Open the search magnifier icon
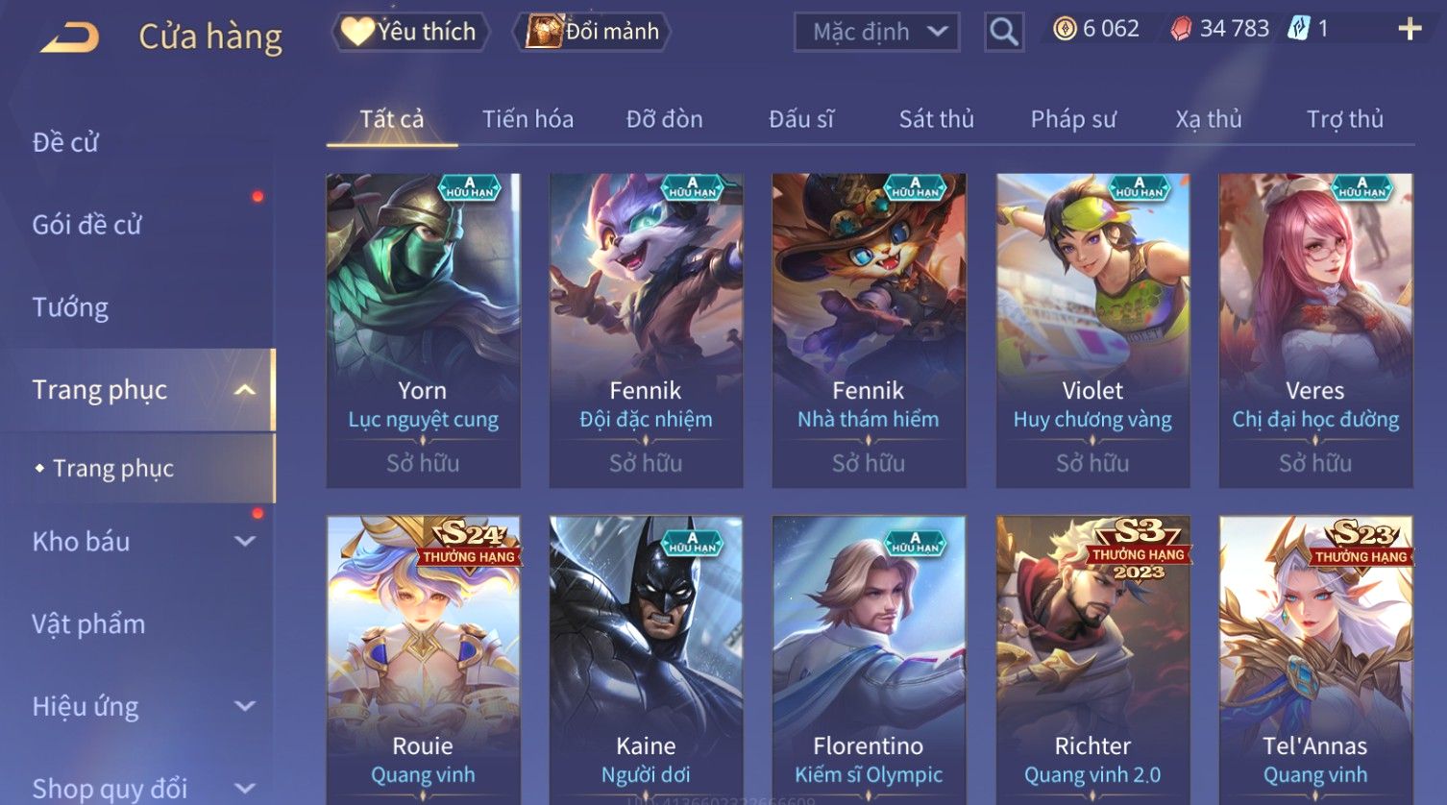 (1004, 32)
